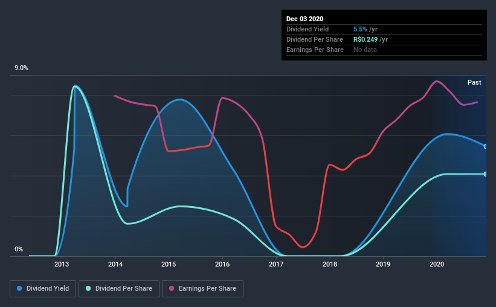Click the Dividend Yield endpoint marker dot

click(x=486, y=146)
